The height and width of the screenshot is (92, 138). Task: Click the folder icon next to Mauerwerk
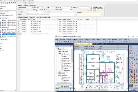(60, 75)
